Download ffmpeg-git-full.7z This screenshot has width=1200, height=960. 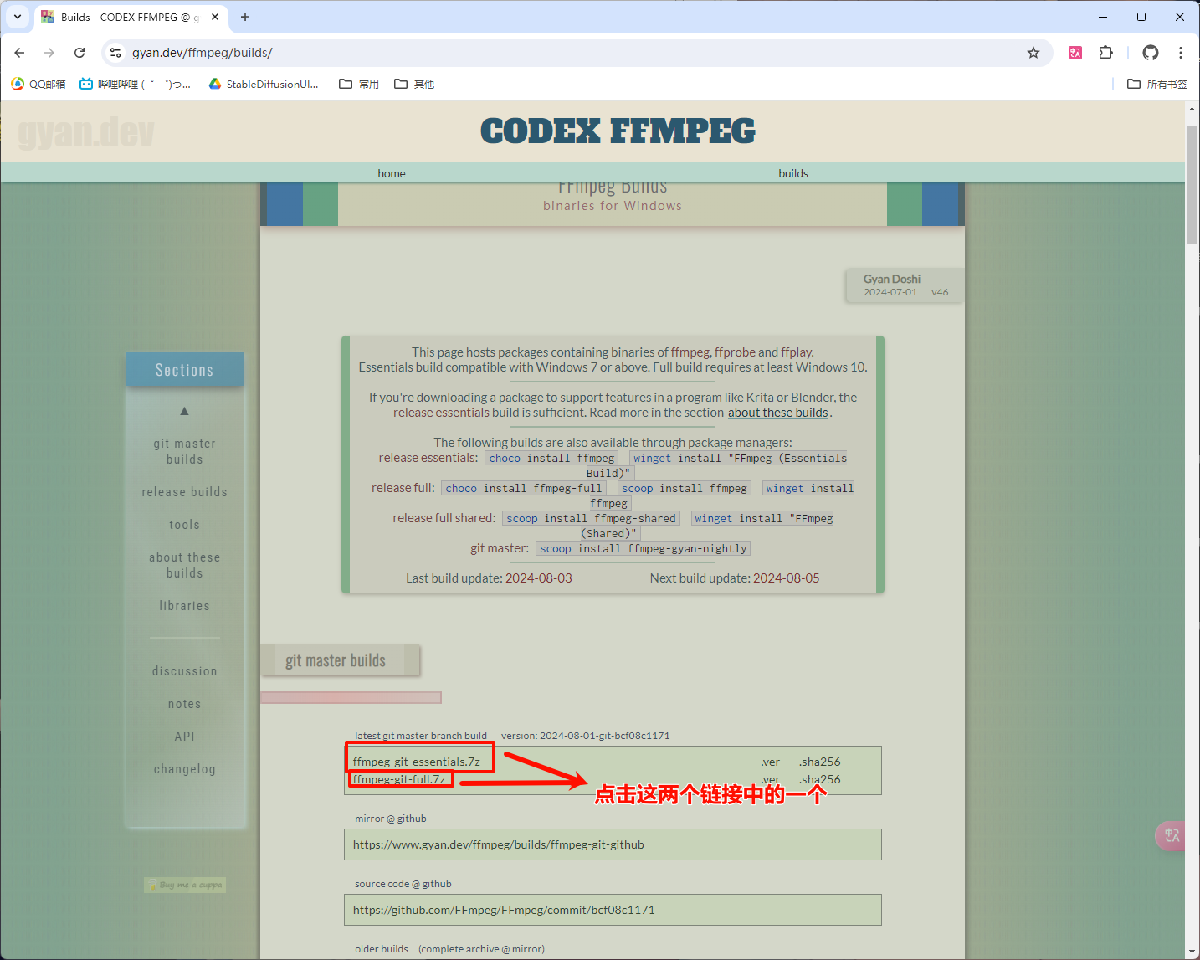(399, 779)
